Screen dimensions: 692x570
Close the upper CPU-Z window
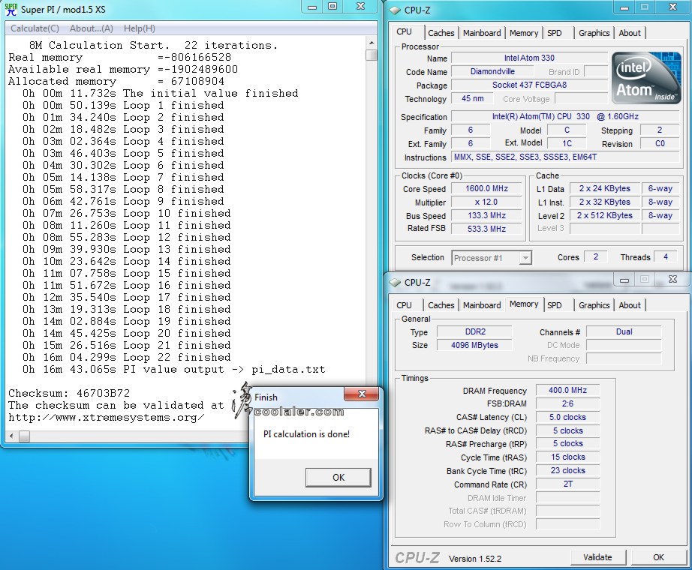pos(672,7)
